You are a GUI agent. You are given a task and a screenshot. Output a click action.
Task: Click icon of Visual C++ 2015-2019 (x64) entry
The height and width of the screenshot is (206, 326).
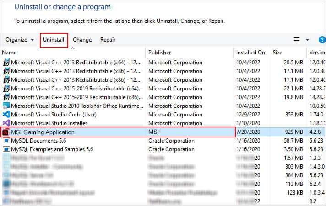(x=6, y=88)
